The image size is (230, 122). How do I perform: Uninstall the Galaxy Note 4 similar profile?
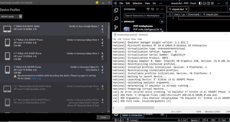103,43
